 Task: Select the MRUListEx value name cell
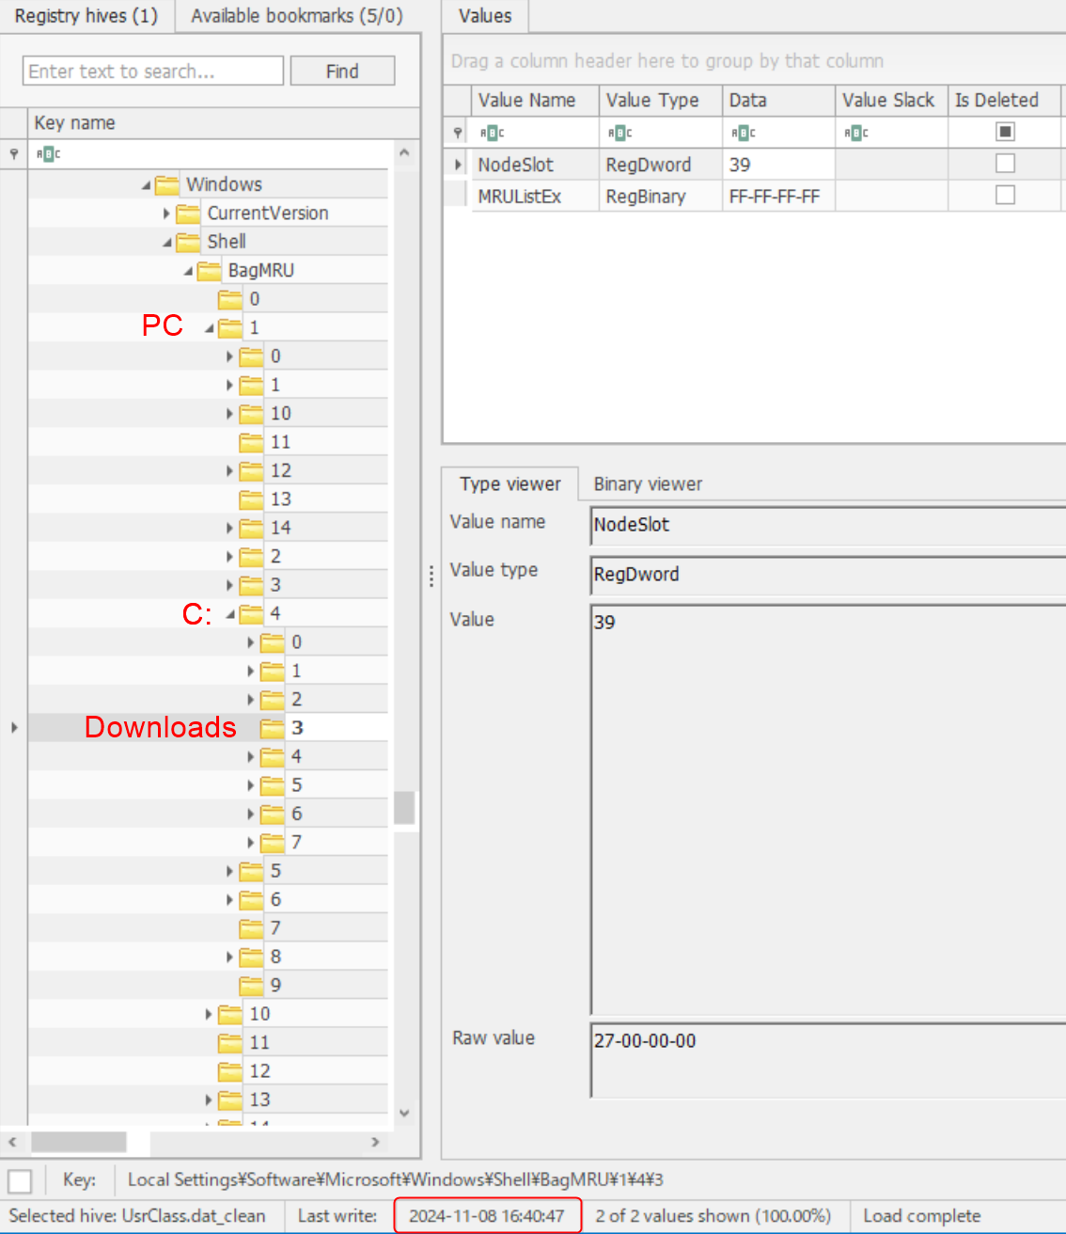tap(535, 196)
